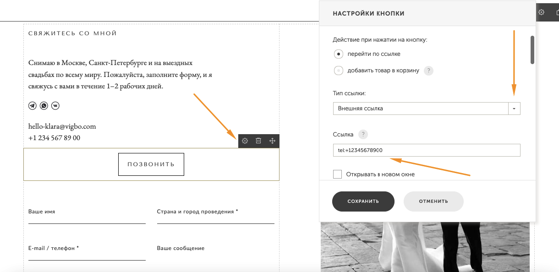Viewport: 559px width, 272px height.
Task: Expand the Тип ссылки dropdown arrow
Action: (x=514, y=109)
